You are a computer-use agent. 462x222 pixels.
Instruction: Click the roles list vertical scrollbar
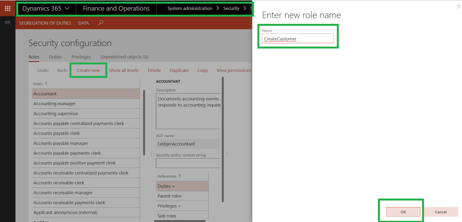(x=144, y=123)
